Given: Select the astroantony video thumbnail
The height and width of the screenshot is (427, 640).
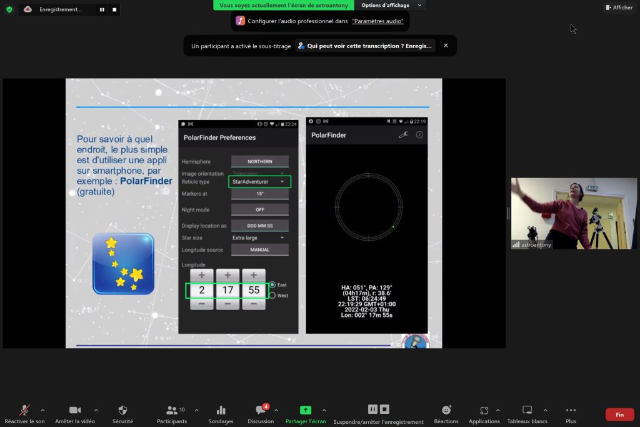Looking at the screenshot, I should click(574, 213).
